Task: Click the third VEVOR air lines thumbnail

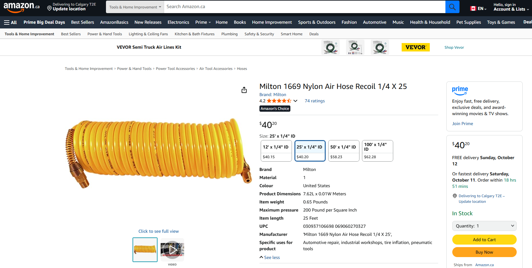Action: coord(380,47)
